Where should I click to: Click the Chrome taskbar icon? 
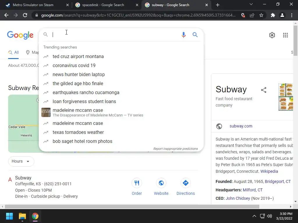[35, 216]
